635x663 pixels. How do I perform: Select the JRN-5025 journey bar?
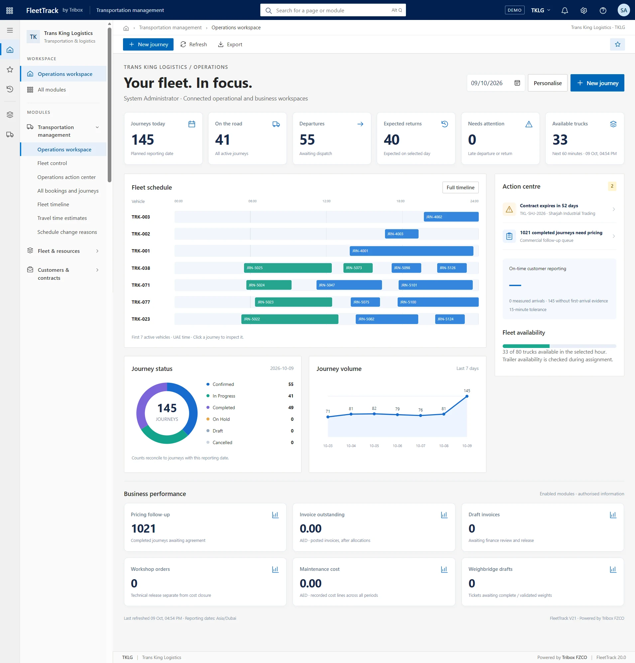click(x=288, y=268)
